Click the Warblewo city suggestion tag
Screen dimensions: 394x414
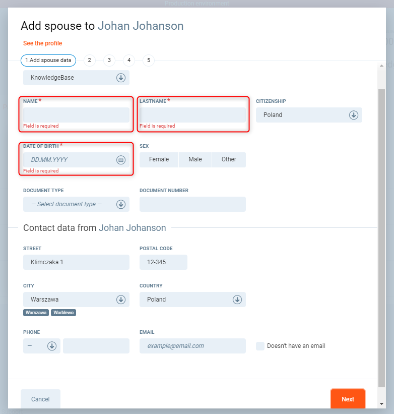coord(63,313)
